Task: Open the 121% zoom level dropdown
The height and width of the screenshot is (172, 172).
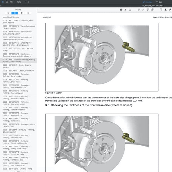Action: 20,2
